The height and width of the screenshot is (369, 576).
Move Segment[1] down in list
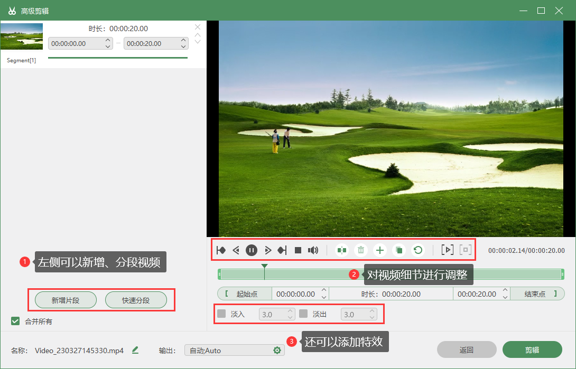tap(198, 42)
